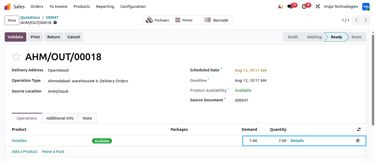Open the debug tools wrench icon
The height and width of the screenshot is (162, 375).
(x=318, y=7)
